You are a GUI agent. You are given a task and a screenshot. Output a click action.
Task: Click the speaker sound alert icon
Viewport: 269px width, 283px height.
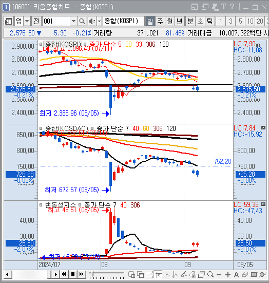tap(92, 21)
